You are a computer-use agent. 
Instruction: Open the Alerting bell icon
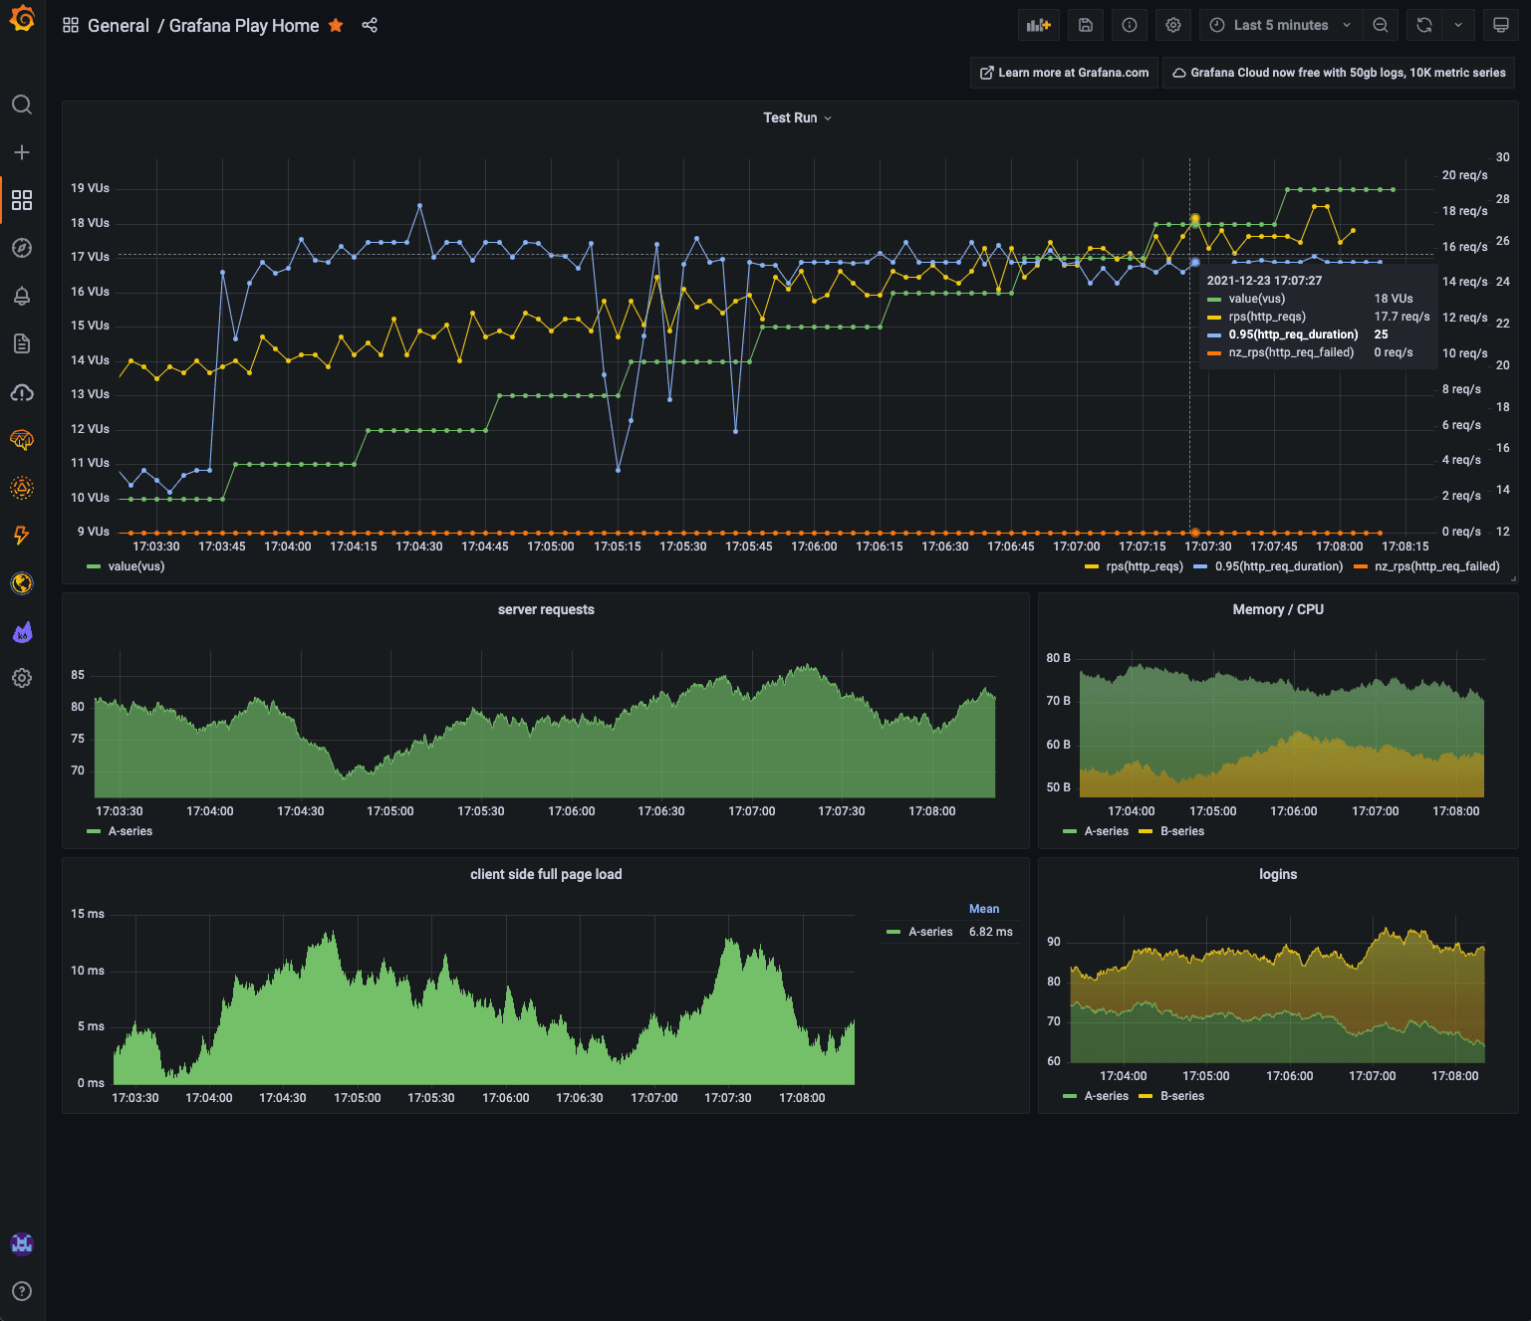pos(22,296)
